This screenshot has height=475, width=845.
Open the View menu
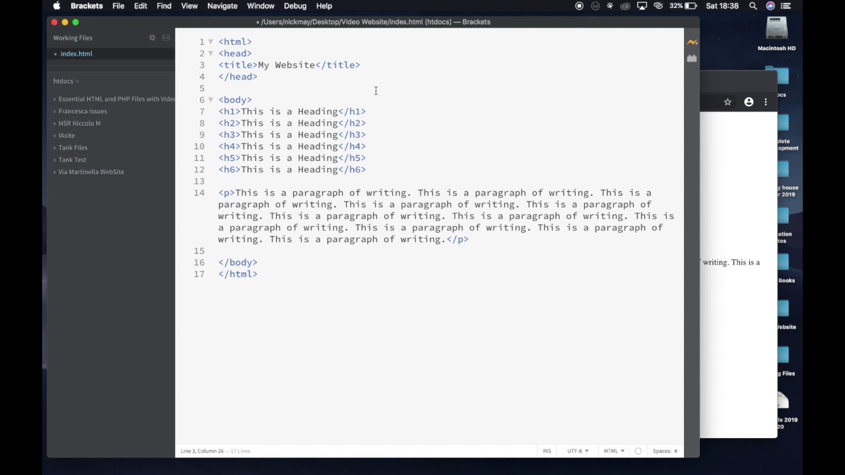tap(189, 6)
